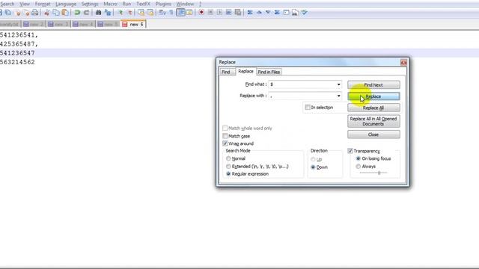Screen dimensions: 479x269
Task: Open the Macro menu
Action: coord(110,4)
